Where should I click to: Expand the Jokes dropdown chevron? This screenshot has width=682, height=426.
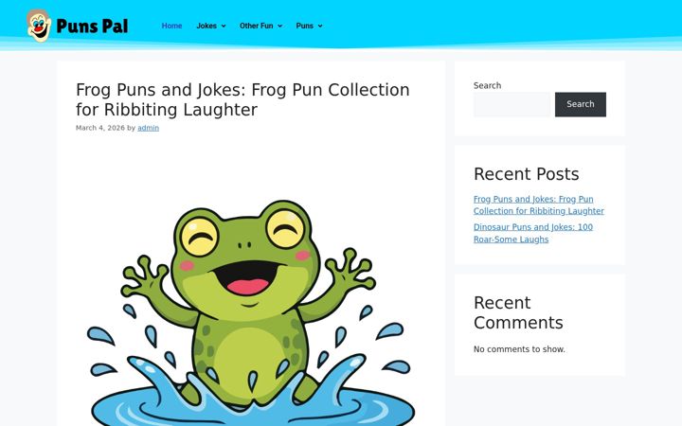(224, 27)
